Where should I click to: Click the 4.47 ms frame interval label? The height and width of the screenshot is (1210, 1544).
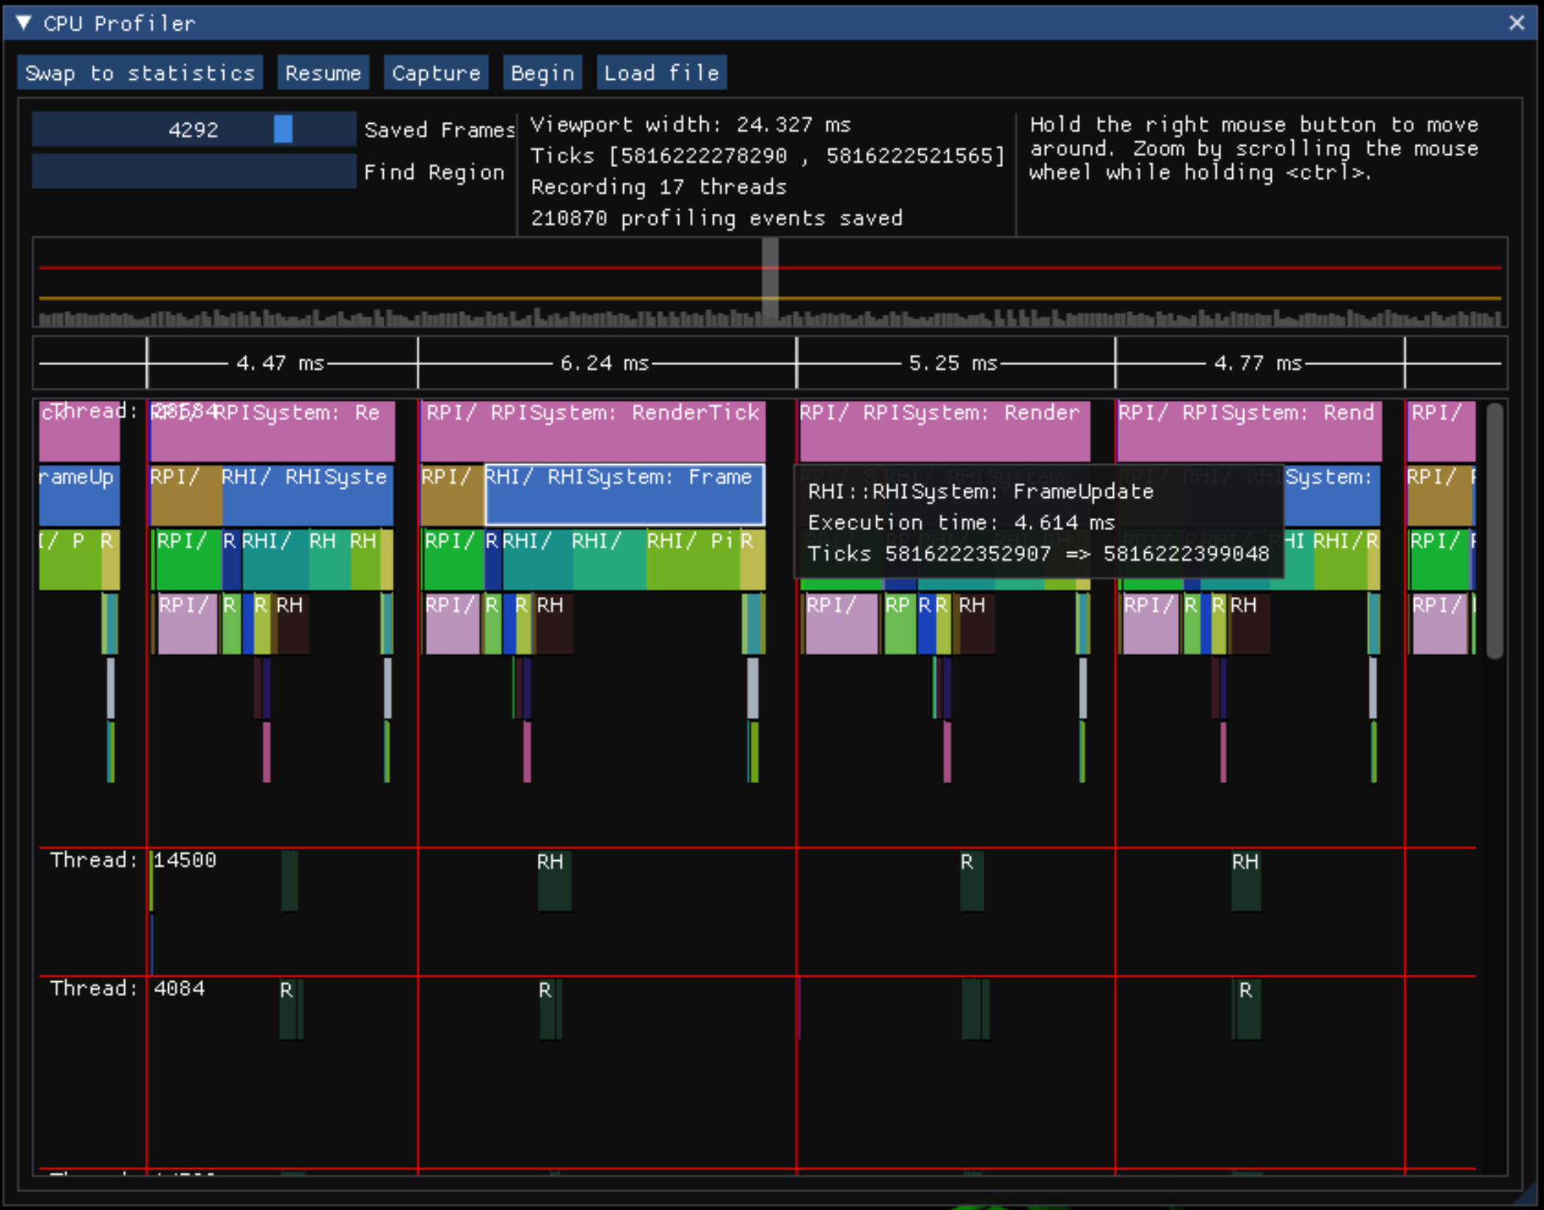click(280, 362)
